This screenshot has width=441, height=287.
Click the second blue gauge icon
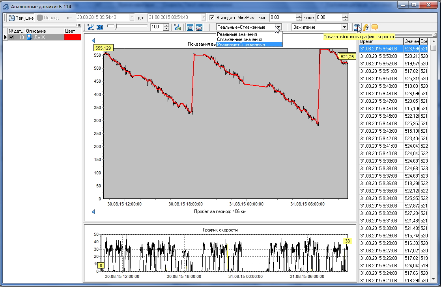pos(199,27)
